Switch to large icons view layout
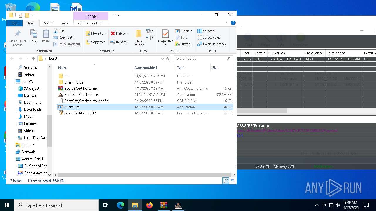The height and width of the screenshot is (211, 376). pyautogui.click(x=232, y=181)
